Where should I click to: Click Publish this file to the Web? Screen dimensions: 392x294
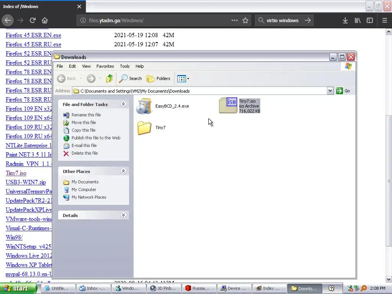coord(96,138)
